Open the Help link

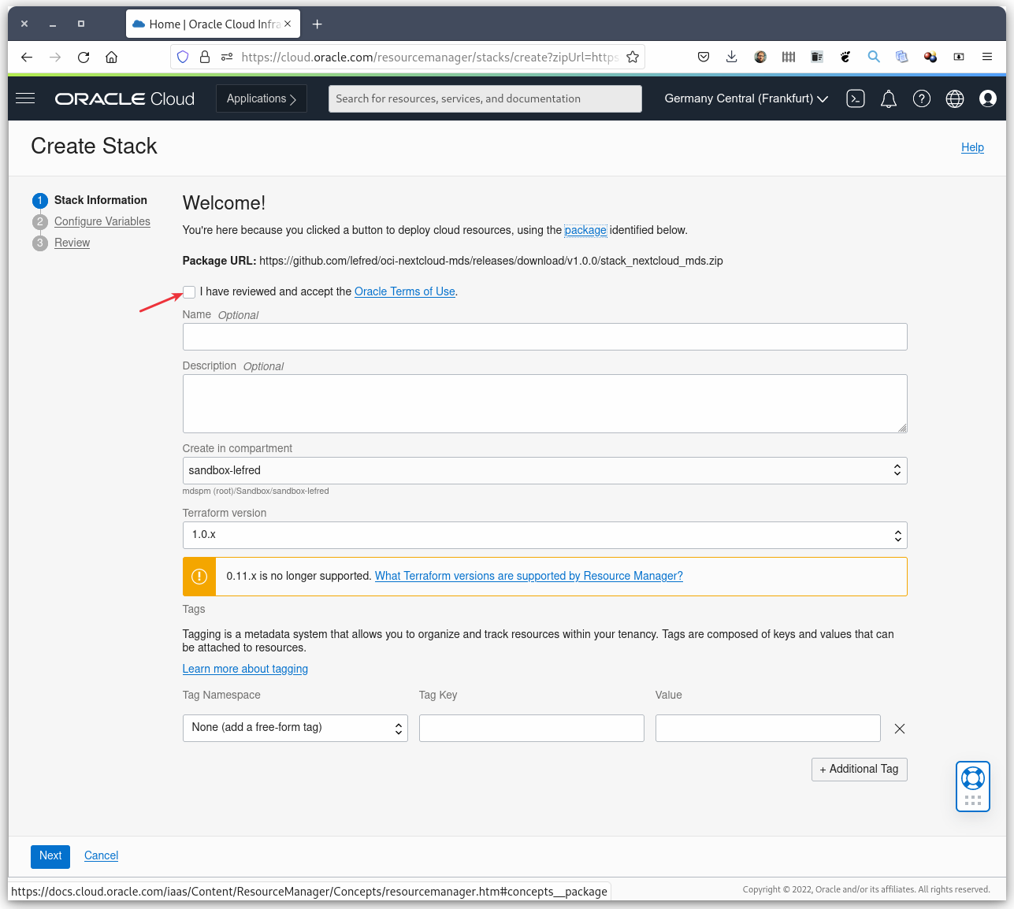(972, 147)
